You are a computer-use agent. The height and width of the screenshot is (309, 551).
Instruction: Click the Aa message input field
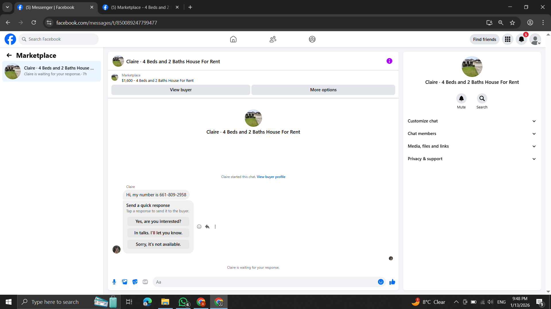pyautogui.click(x=264, y=282)
